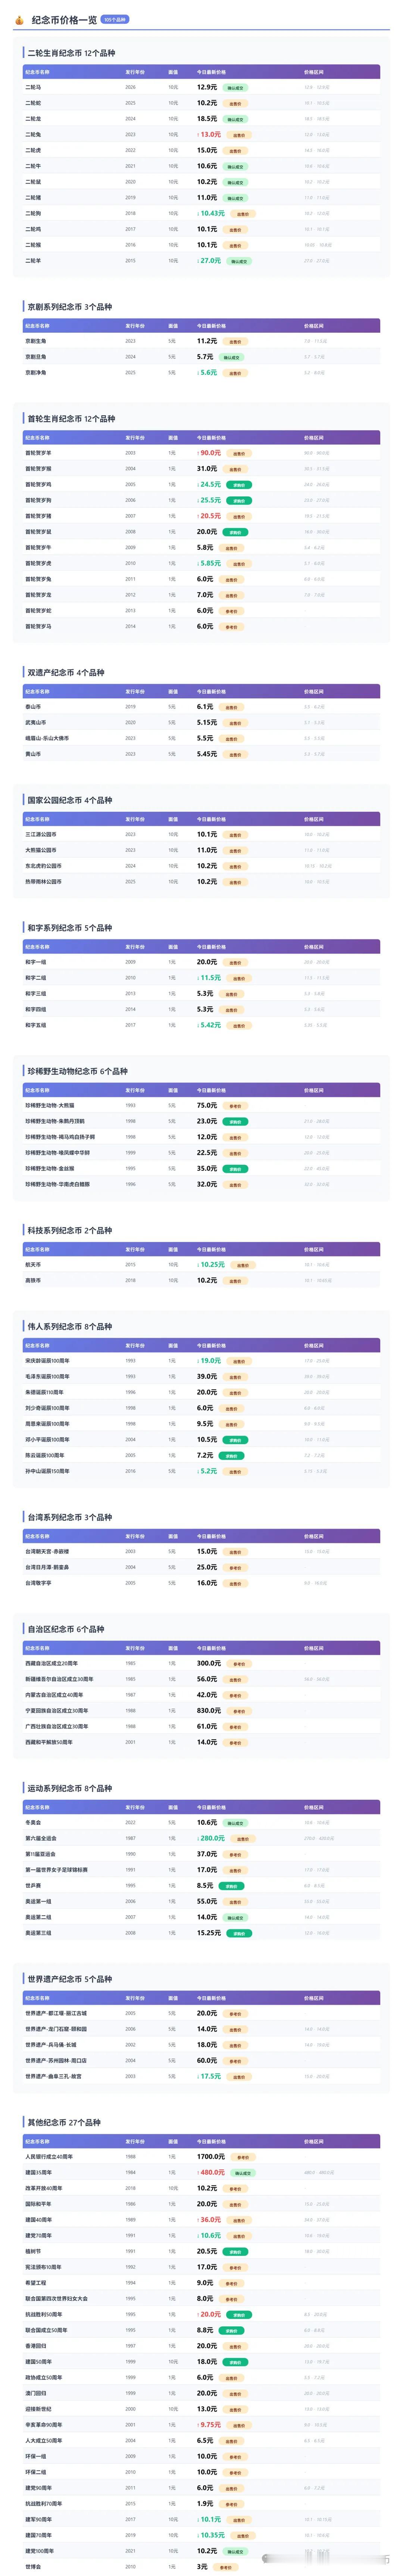Image resolution: width=403 pixels, height=2576 pixels.
Task: Click the 105个品种 badge in the header
Action: pos(115,20)
